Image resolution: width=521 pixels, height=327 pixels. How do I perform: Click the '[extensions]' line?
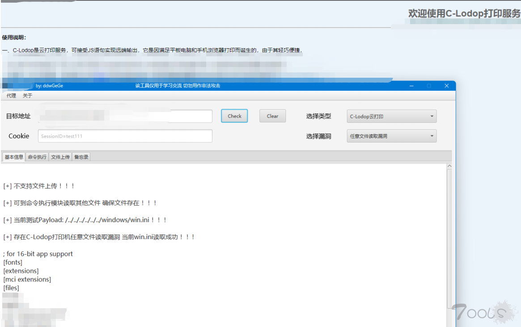(x=21, y=271)
